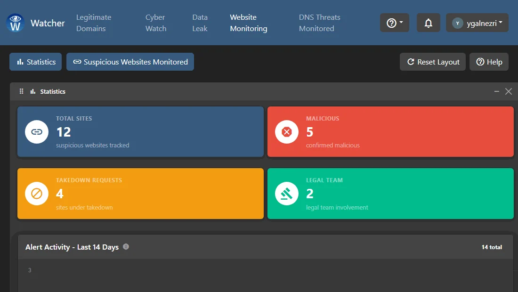Click the Malicious X-octagon icon
Viewport: 518px width, 292px height.
(286, 132)
